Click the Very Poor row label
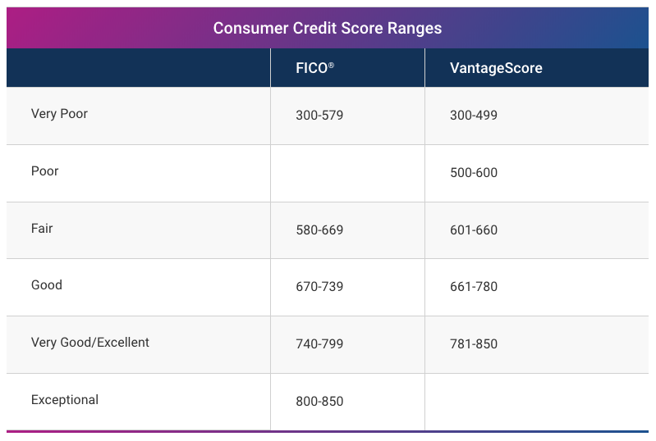656x441 pixels. [59, 114]
